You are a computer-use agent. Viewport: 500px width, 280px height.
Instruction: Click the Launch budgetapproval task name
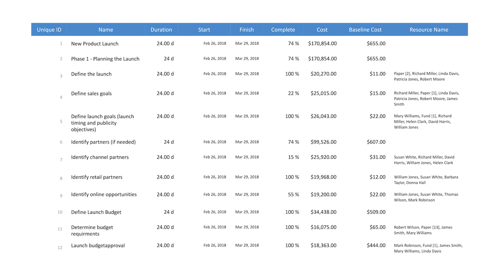[98, 246]
